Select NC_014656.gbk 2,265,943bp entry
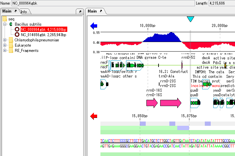The width and height of the screenshot is (235, 156). pyautogui.click(x=43, y=35)
